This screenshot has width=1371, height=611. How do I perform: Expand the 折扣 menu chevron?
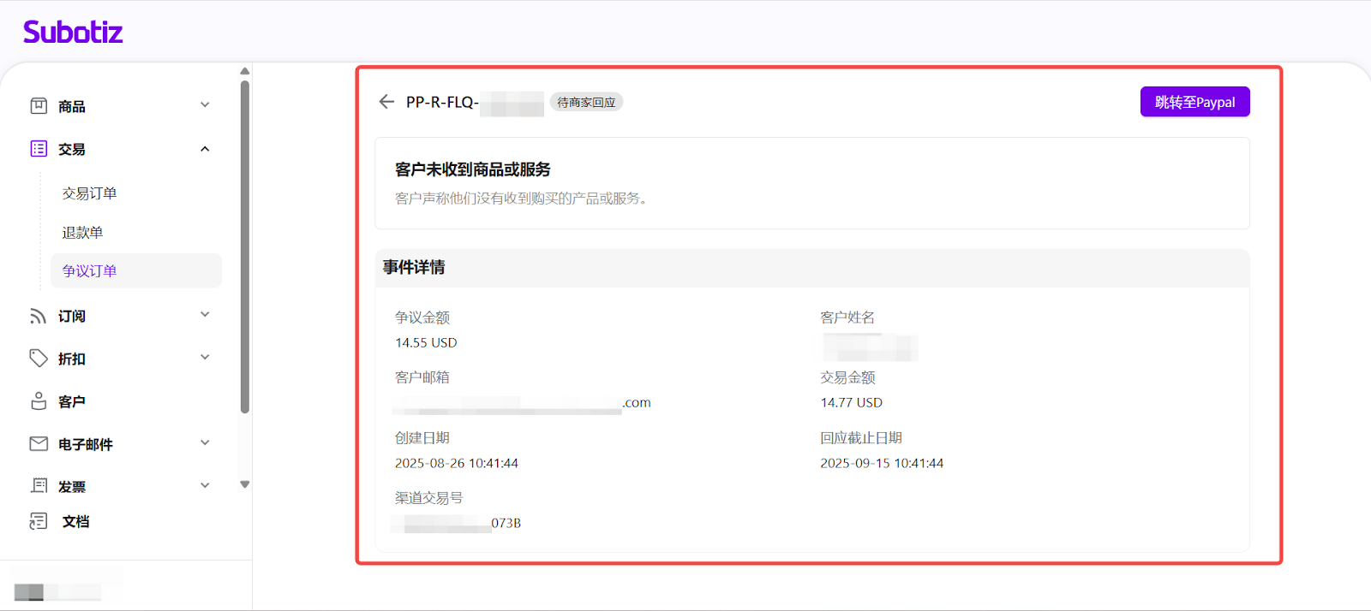(x=205, y=358)
